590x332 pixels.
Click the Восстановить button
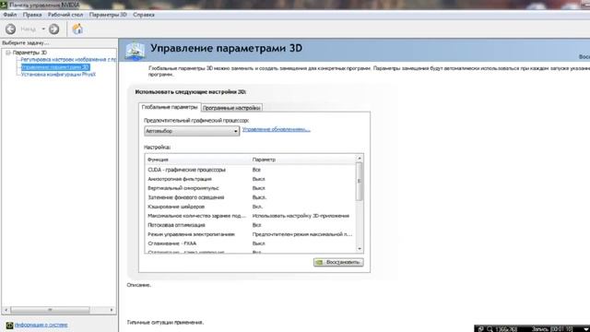[x=338, y=262]
